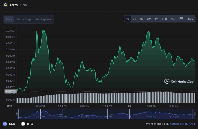Switch to the Market Cap tab
Screen dimensions: 198x129
(24, 19)
